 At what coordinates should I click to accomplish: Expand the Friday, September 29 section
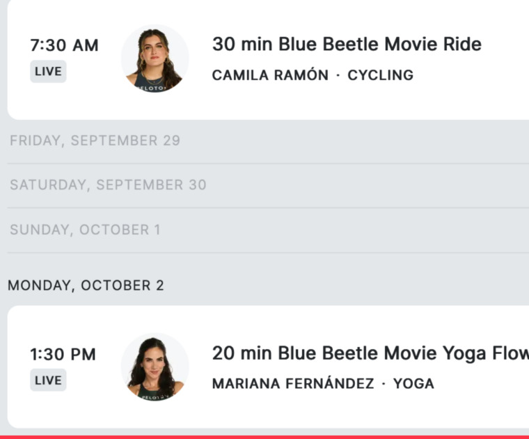95,141
